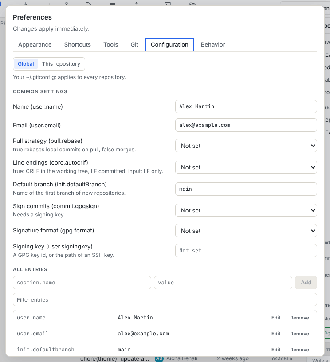Click the Line endings (core.autocrlf) label

pyautogui.click(x=51, y=162)
